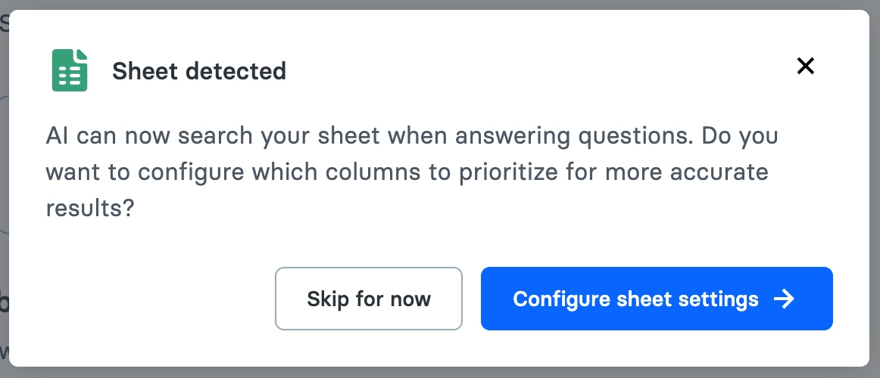Click the dimmed area below the dialog
The image size is (880, 378).
pyautogui.click(x=439, y=373)
